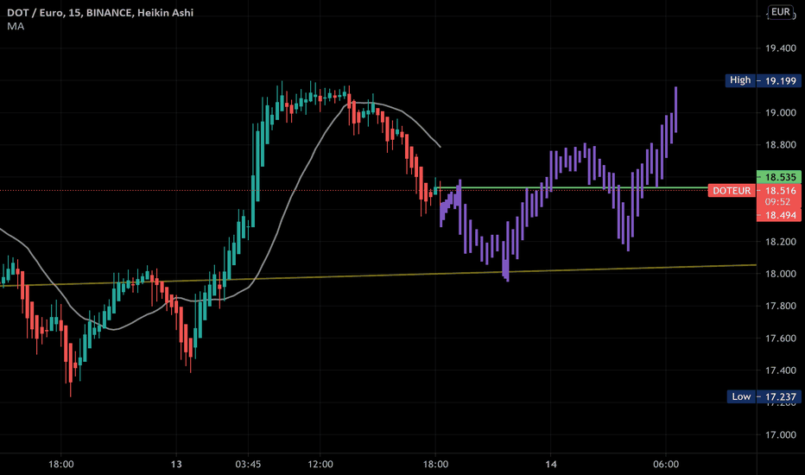Click the 17.000 price axis value
Screen dimensions: 805x475
coord(780,435)
